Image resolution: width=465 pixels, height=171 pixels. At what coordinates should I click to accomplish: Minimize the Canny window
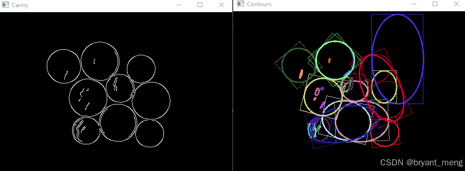(178, 5)
